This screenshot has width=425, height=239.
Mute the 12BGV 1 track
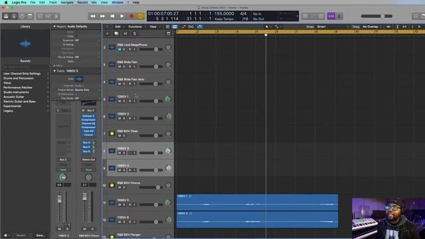click(x=120, y=101)
